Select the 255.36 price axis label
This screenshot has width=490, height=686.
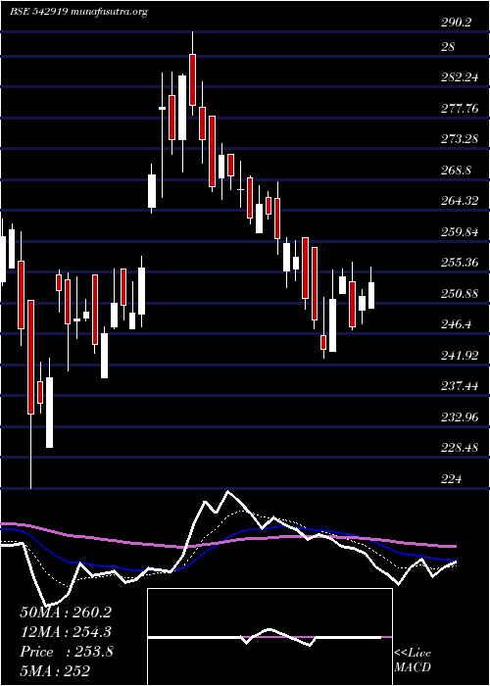tap(460, 263)
